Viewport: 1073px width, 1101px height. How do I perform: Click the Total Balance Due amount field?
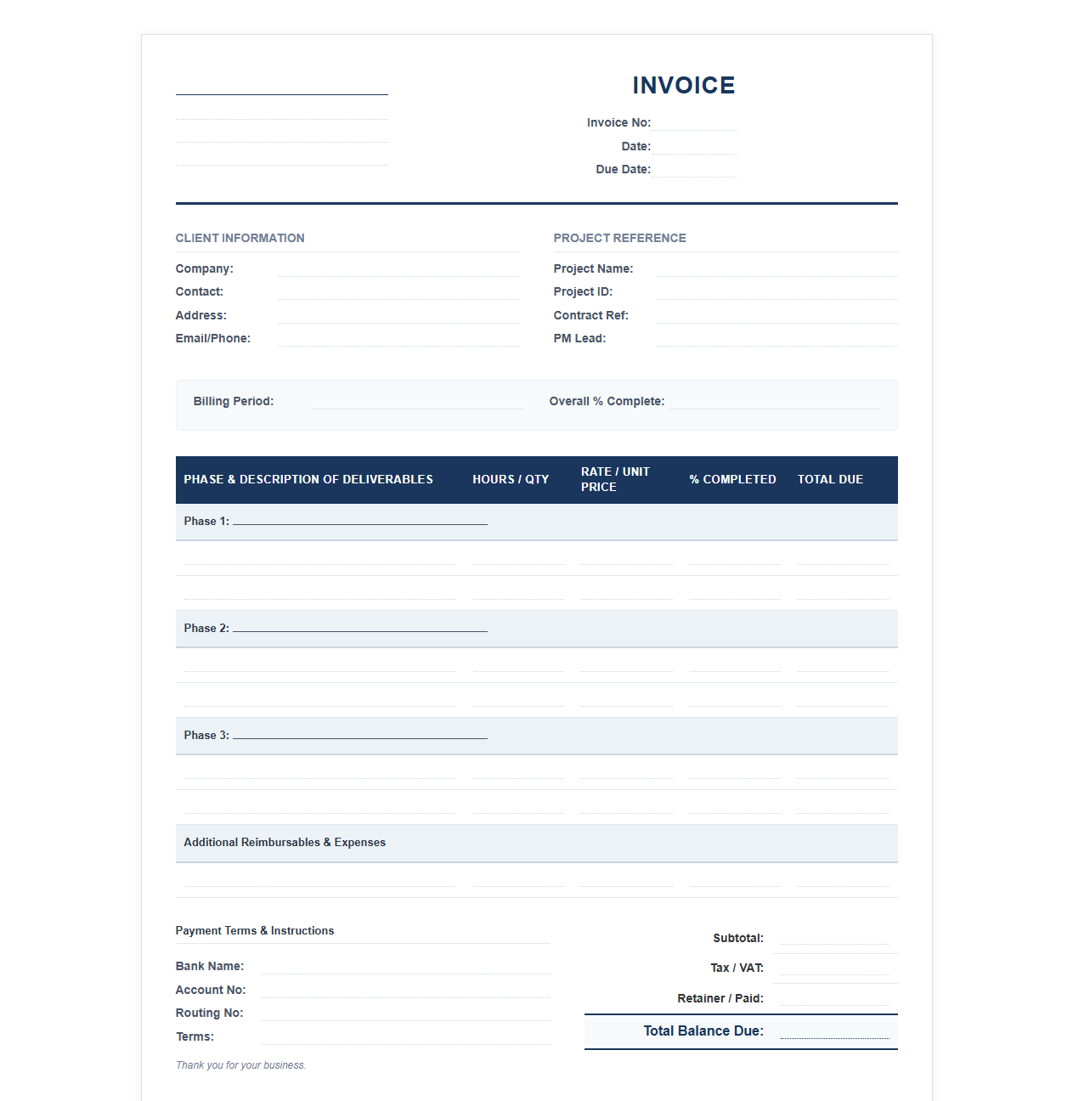click(x=835, y=1030)
